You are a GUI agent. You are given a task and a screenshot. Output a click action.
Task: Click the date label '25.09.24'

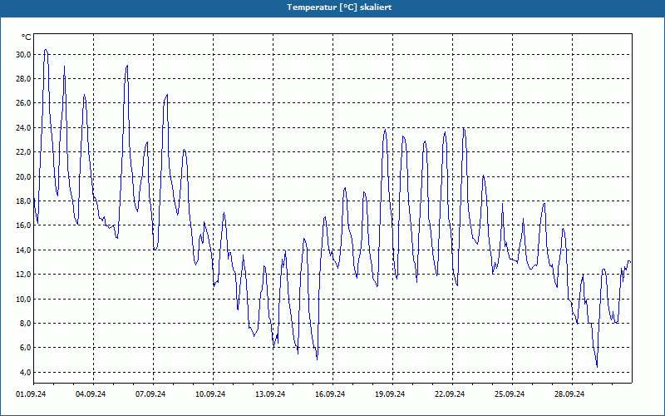[x=510, y=394]
